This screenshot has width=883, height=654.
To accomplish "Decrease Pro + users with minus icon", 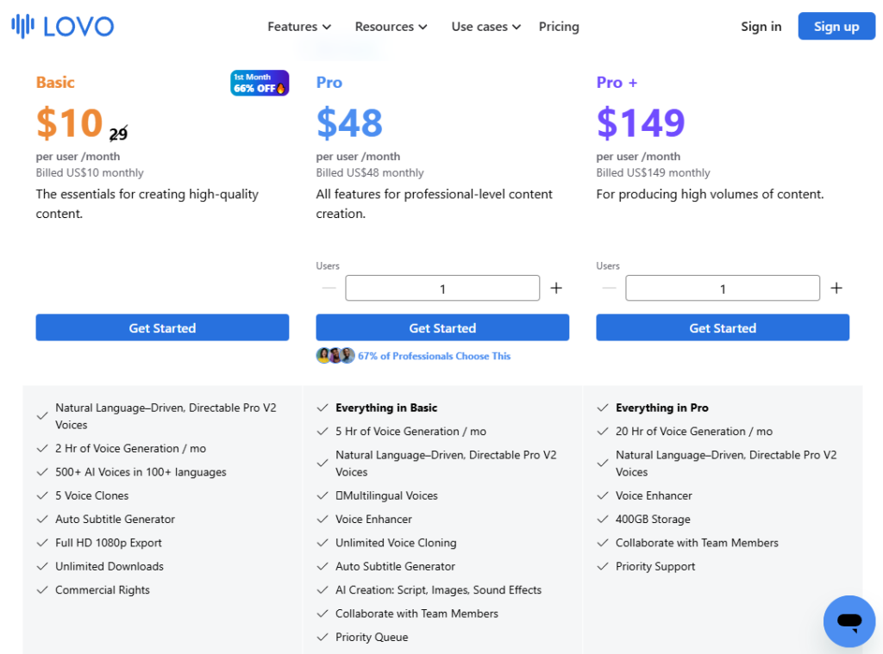I will point(609,288).
